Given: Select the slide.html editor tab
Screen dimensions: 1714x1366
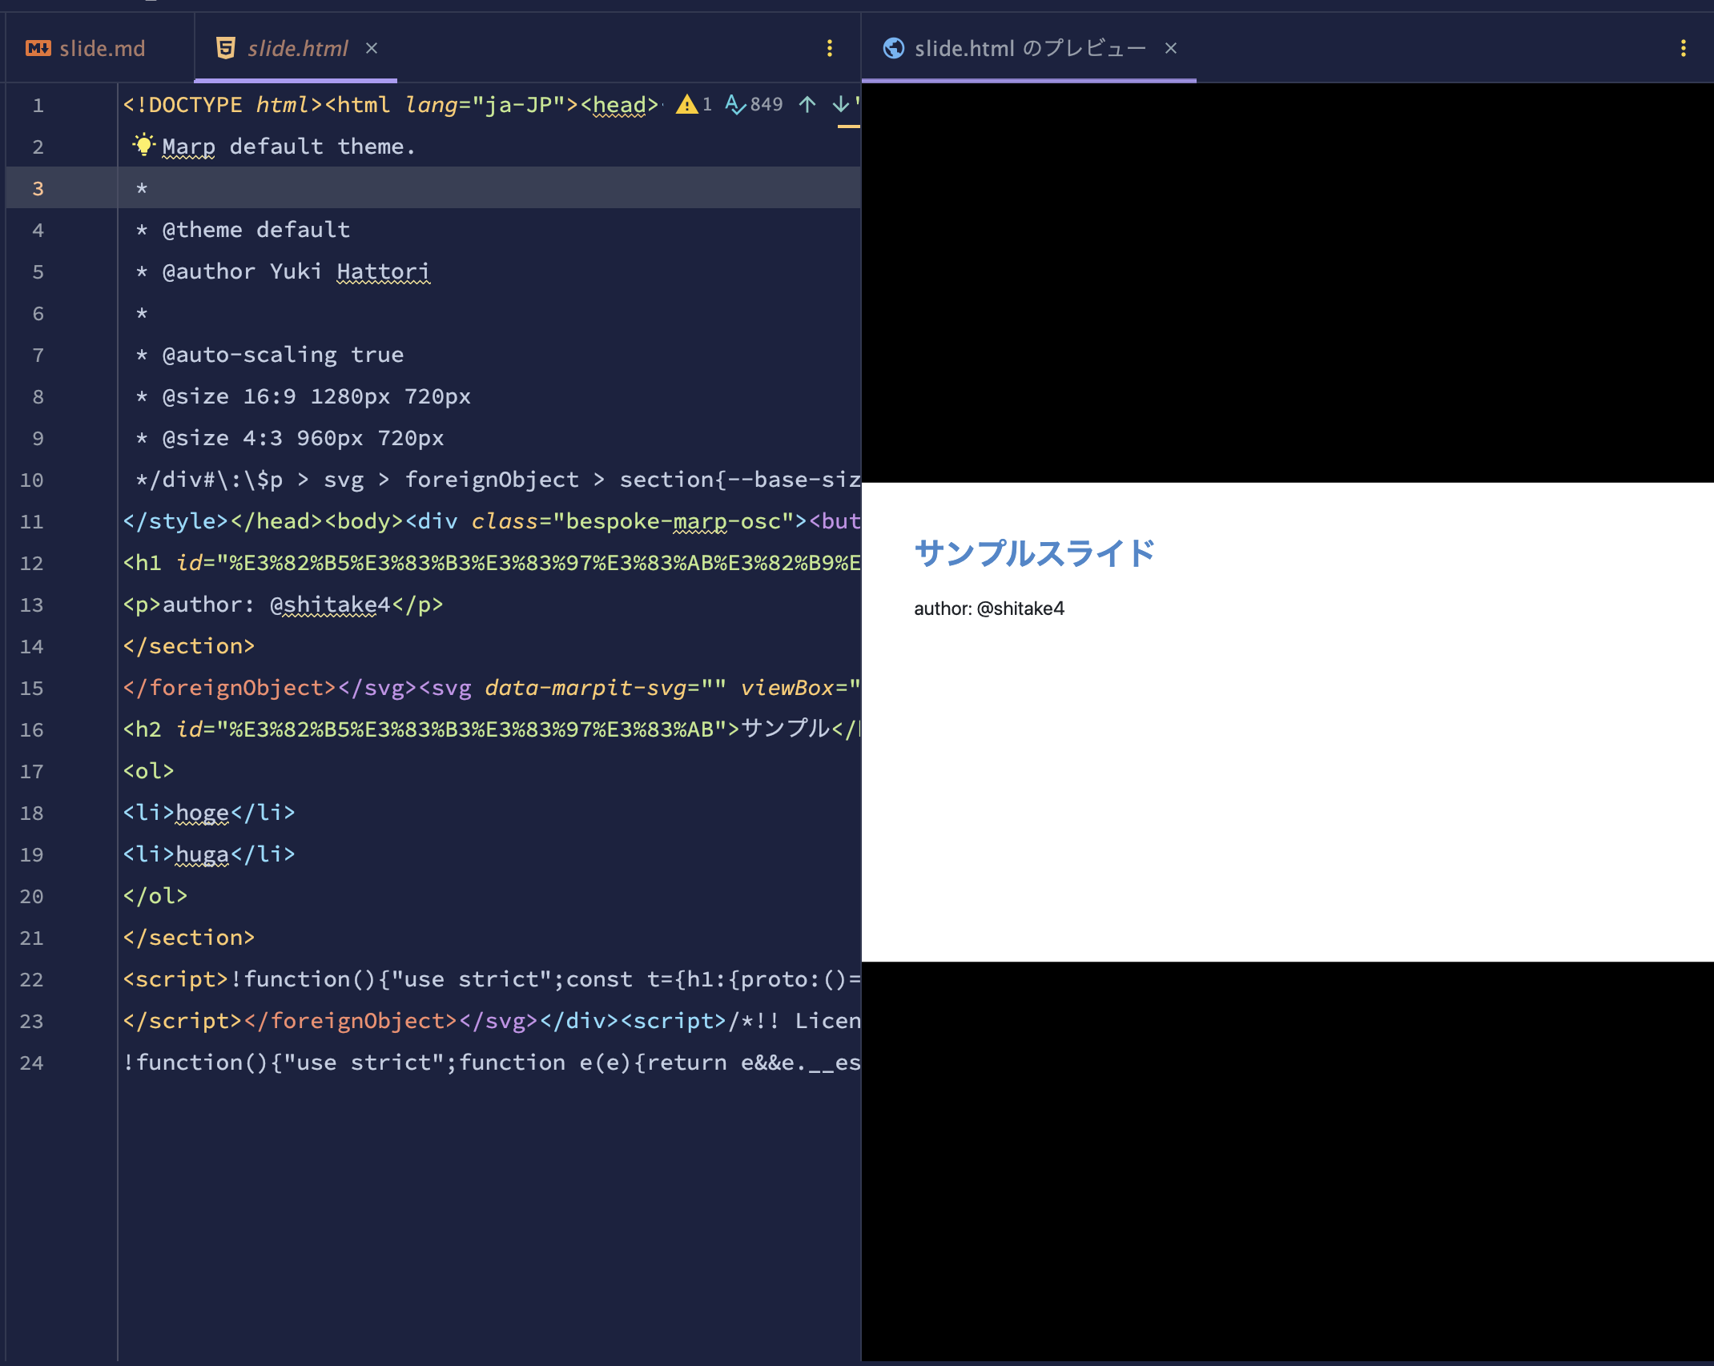Looking at the screenshot, I should tap(296, 48).
